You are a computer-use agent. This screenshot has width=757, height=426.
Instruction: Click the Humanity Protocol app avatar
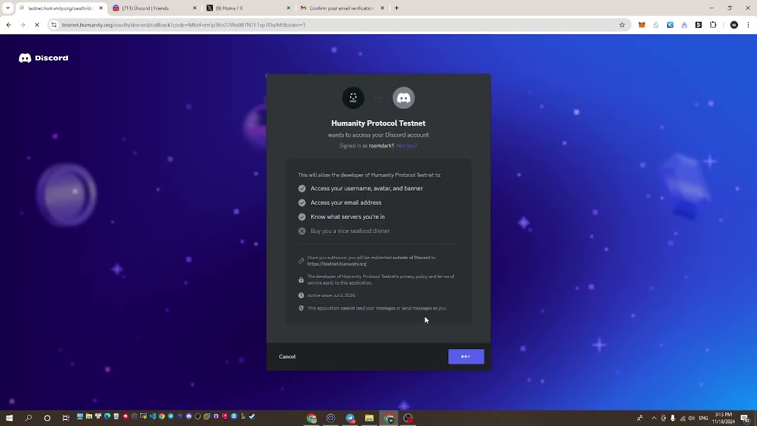point(353,98)
